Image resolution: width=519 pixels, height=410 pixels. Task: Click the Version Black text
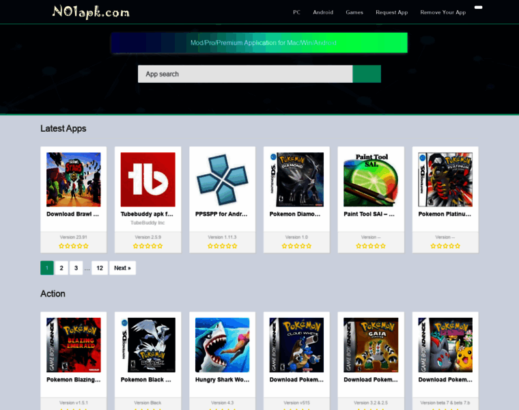(x=148, y=402)
